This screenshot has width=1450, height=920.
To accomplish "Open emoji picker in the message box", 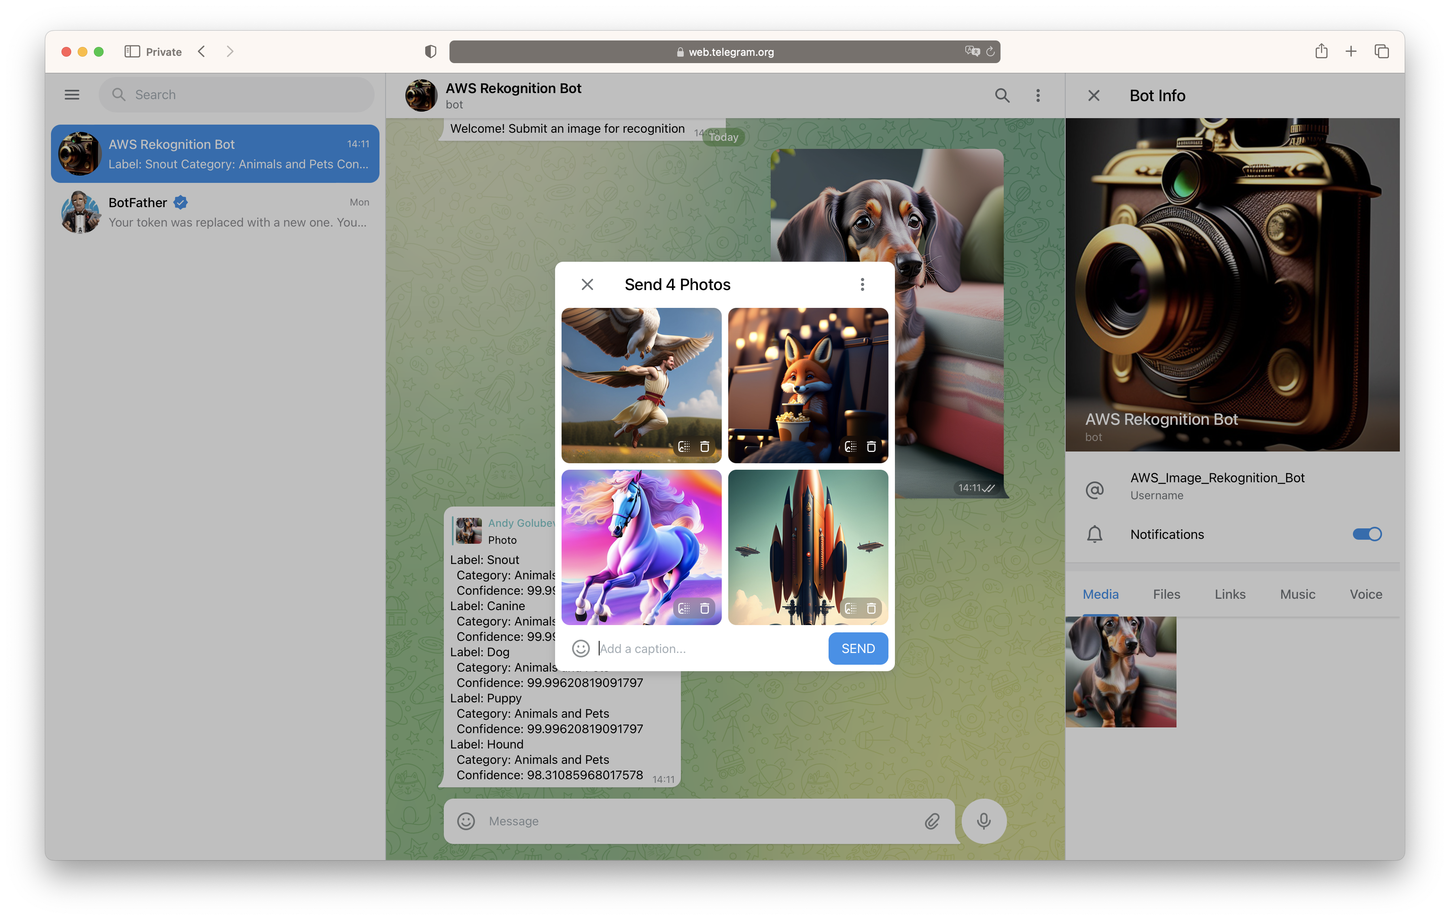I will tap(466, 821).
